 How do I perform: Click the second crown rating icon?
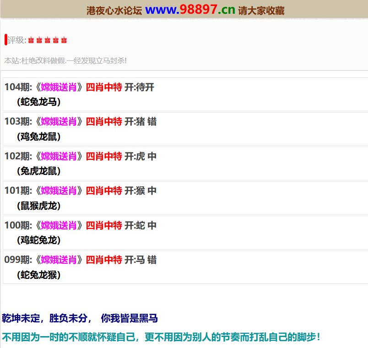click(x=39, y=40)
